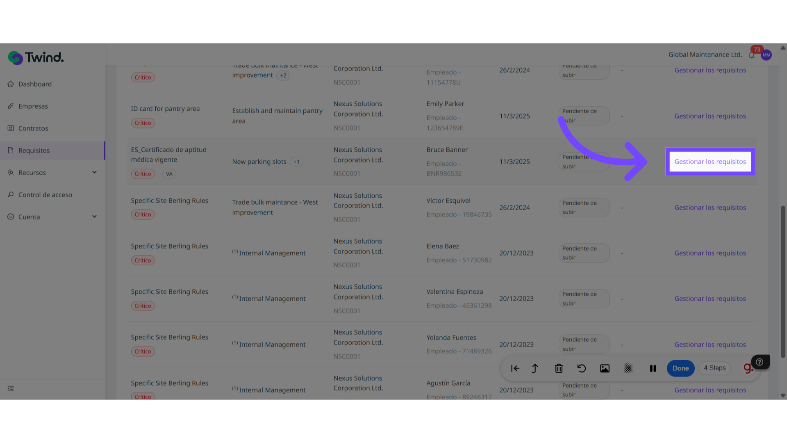This screenshot has height=443, width=787.
Task: Click the MM user avatar
Action: 766,55
